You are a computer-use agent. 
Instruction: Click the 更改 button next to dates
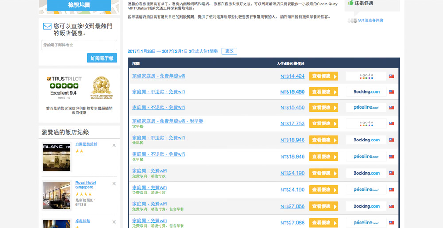[x=229, y=51]
